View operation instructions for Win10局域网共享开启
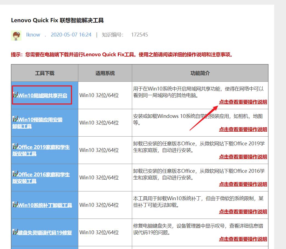 click(243, 102)
